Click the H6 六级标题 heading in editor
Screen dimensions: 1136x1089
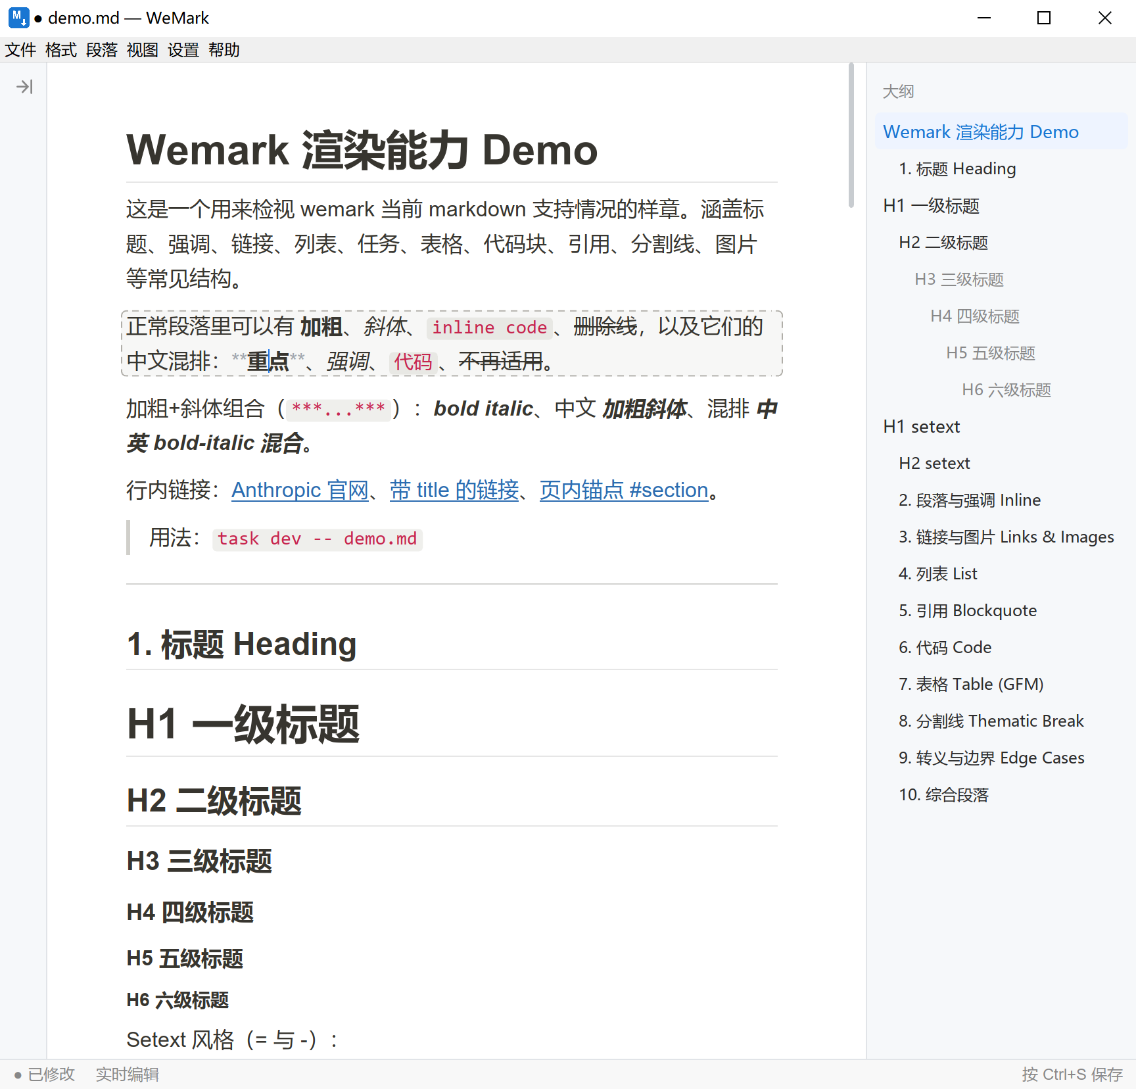tap(177, 1000)
